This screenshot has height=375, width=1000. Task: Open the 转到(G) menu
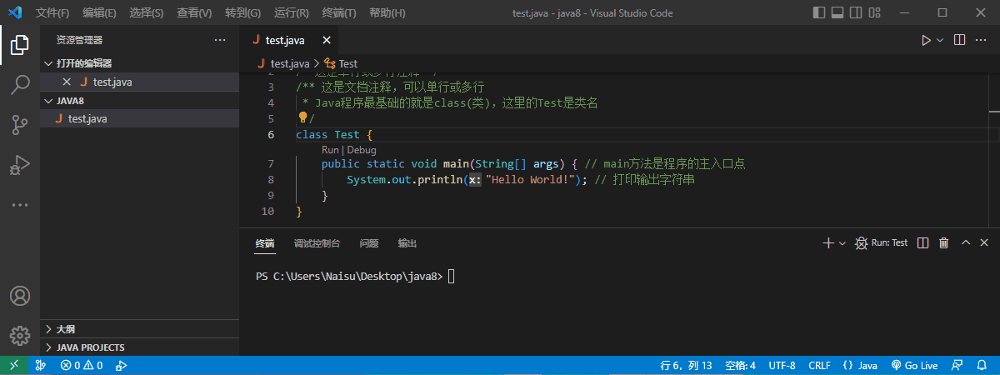pyautogui.click(x=242, y=12)
